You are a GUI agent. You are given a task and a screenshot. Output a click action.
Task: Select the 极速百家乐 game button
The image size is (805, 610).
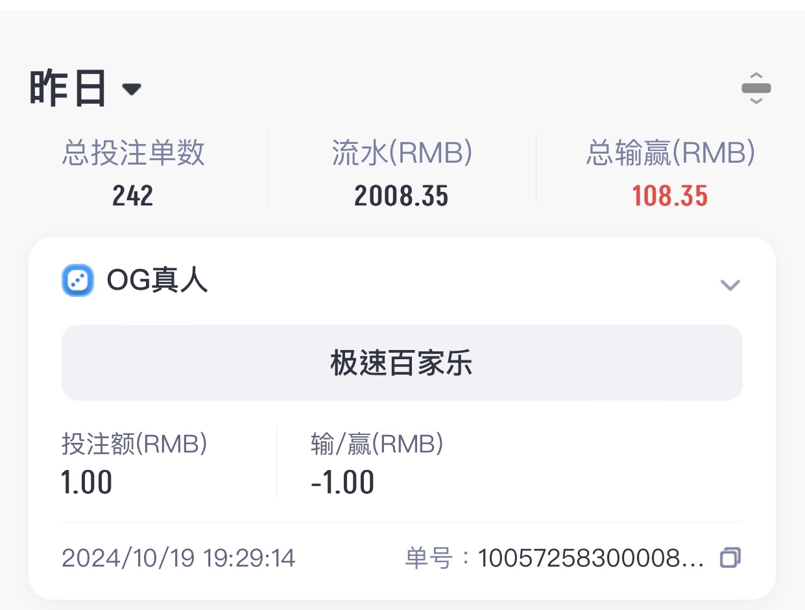pos(402,363)
